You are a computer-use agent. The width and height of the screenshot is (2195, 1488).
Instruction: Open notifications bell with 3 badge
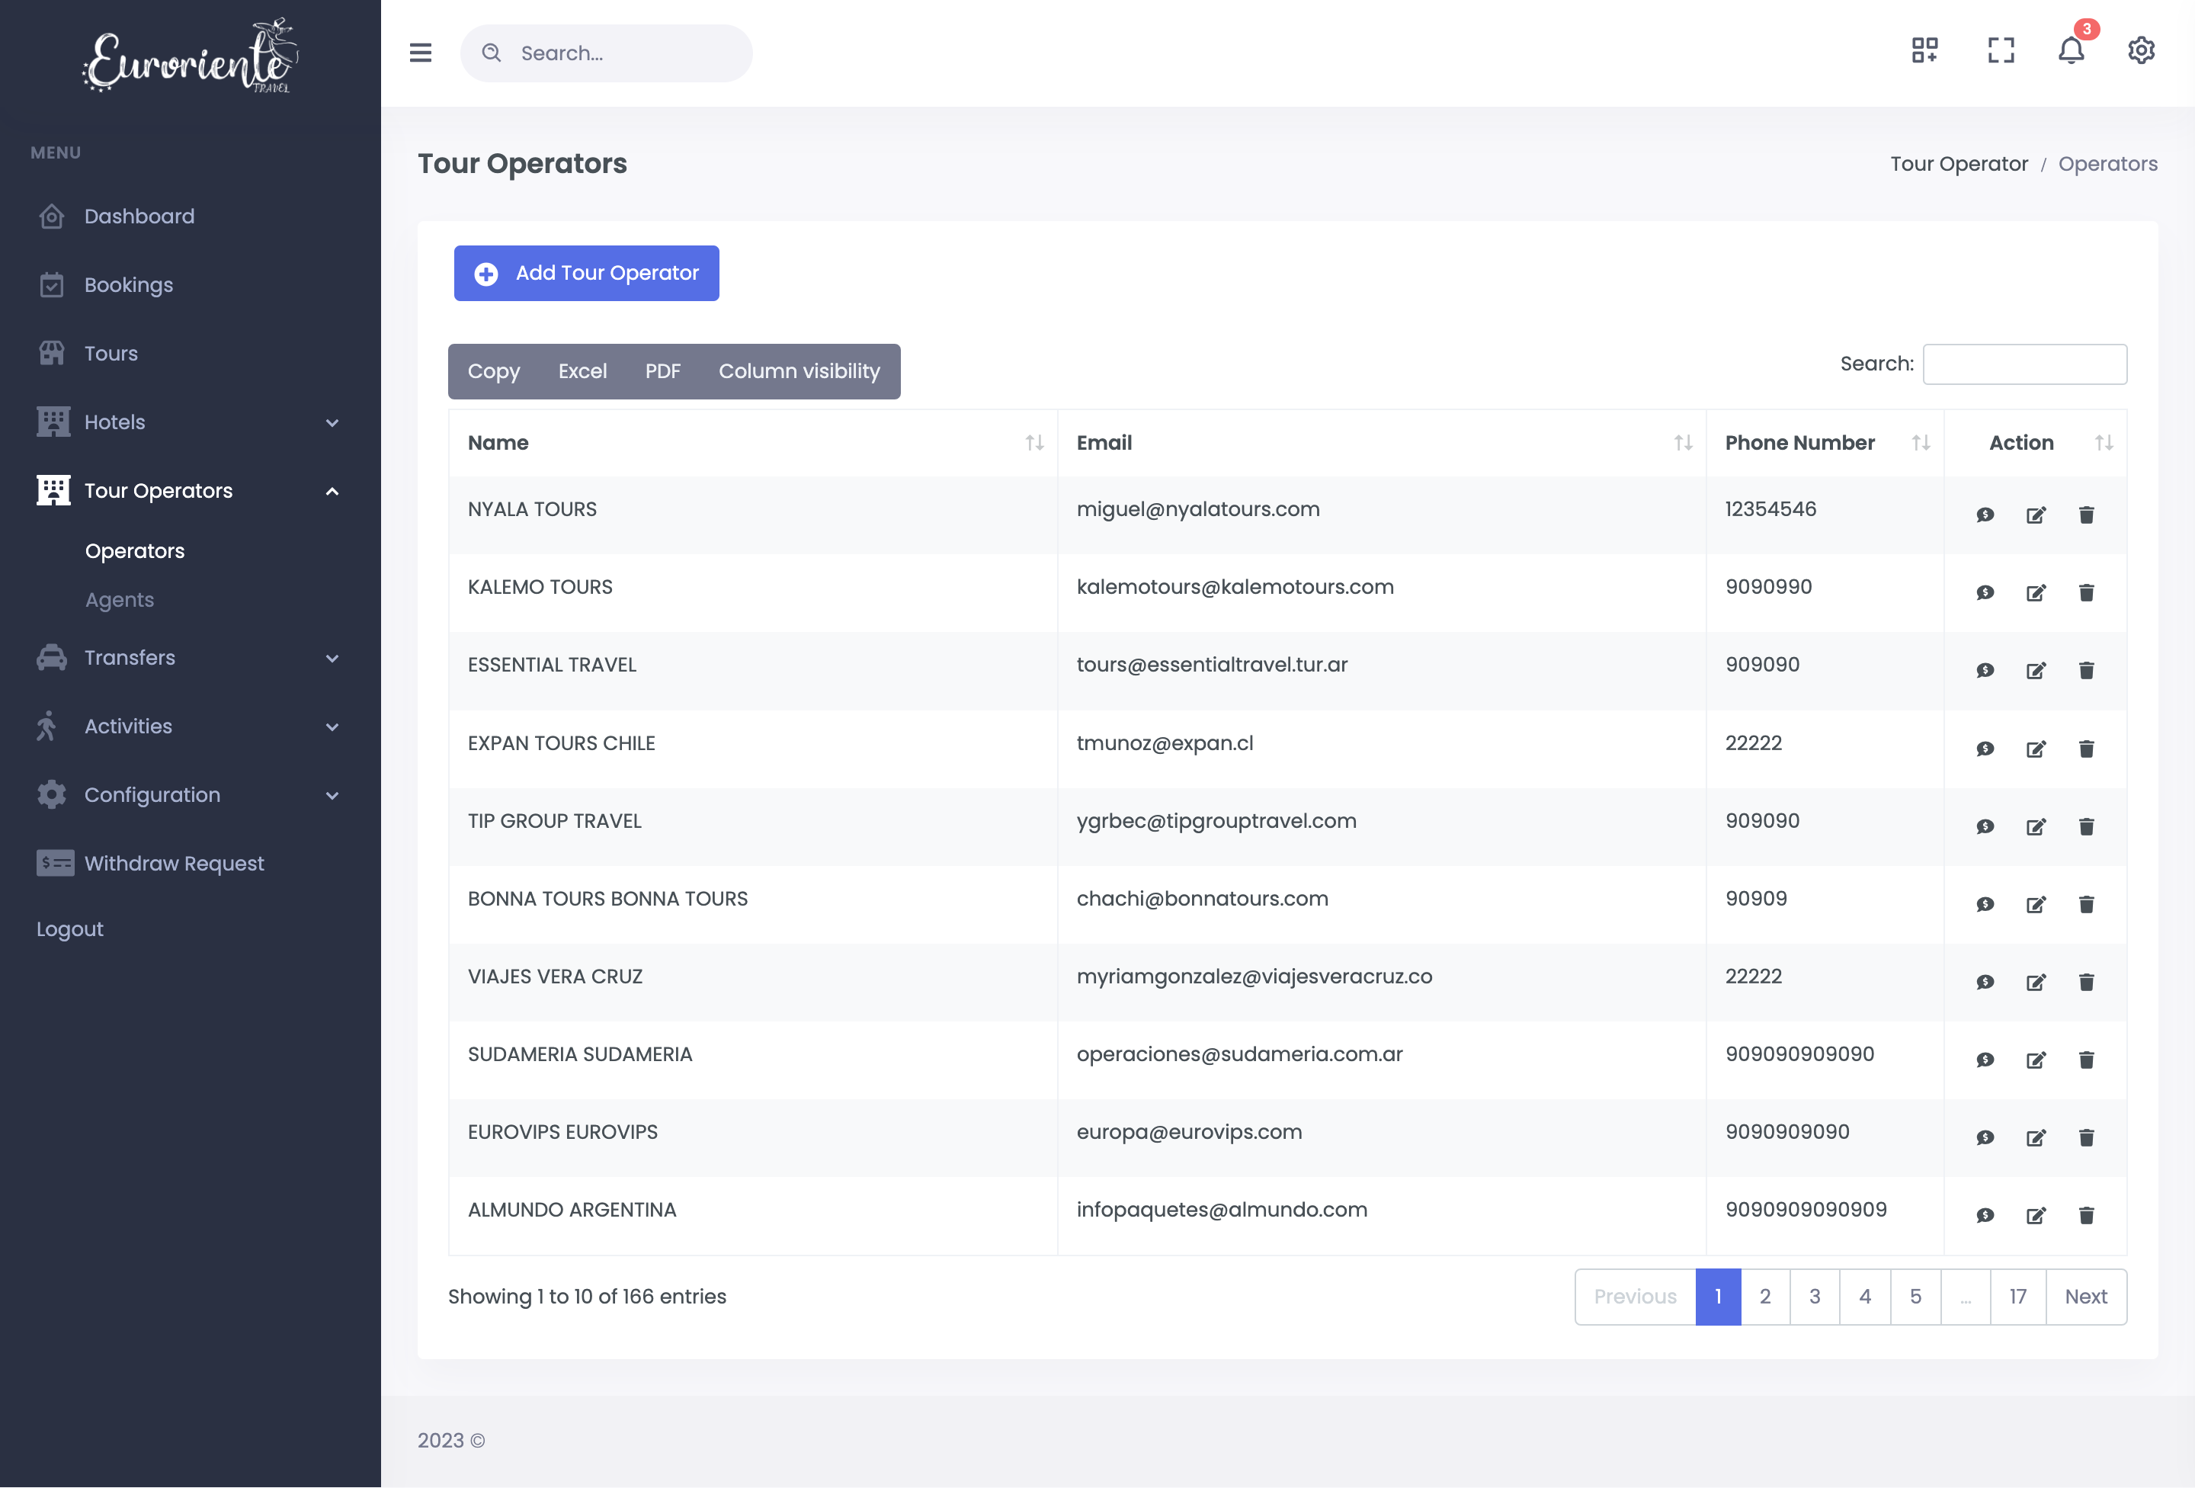click(2072, 50)
